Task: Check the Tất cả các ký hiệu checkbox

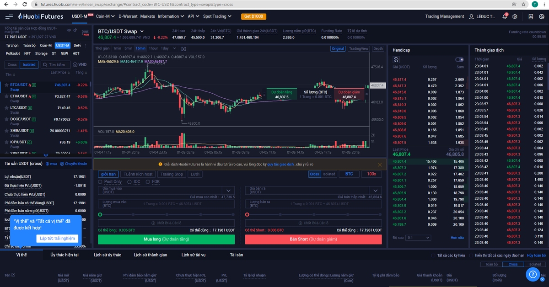Action: coord(434,255)
